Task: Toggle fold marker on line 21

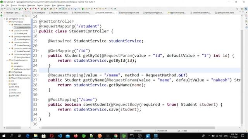Action: click(x=38, y=51)
